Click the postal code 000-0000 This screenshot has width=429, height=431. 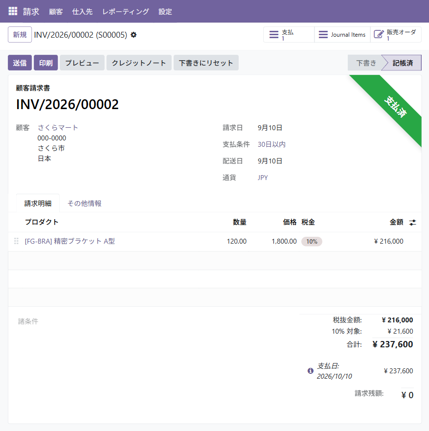click(x=52, y=138)
